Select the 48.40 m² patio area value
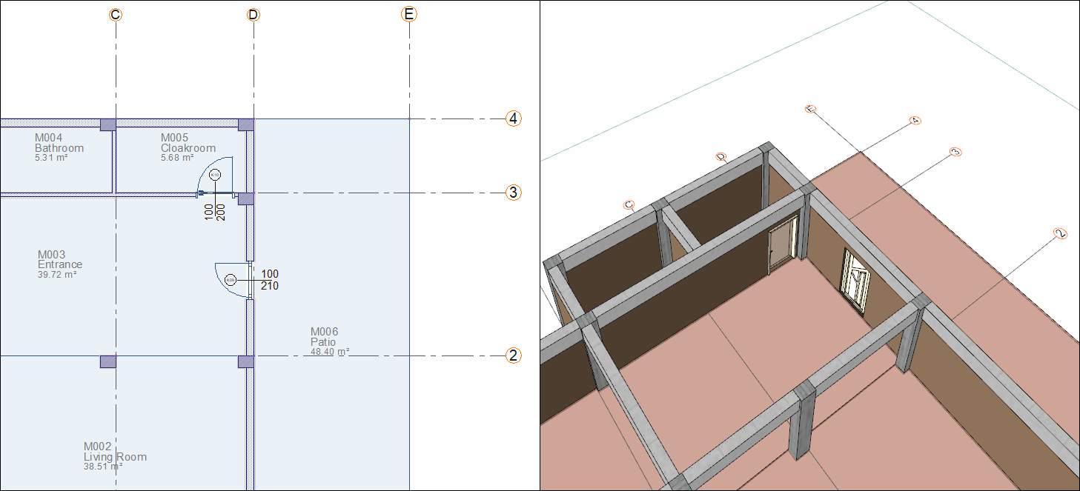 (330, 353)
